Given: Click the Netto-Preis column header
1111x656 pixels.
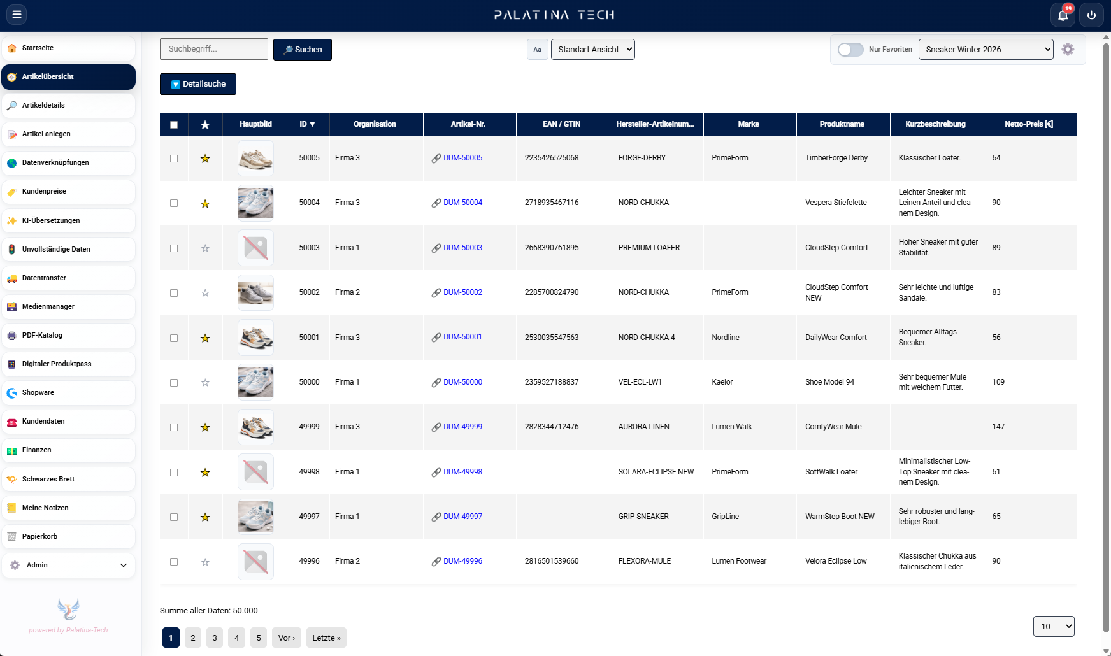Looking at the screenshot, I should (x=1030, y=124).
